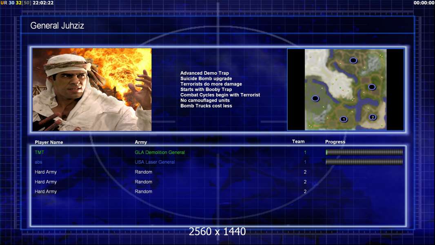Select the empty start marker on the map's west side
This screenshot has height=245, width=435.
tap(315, 98)
